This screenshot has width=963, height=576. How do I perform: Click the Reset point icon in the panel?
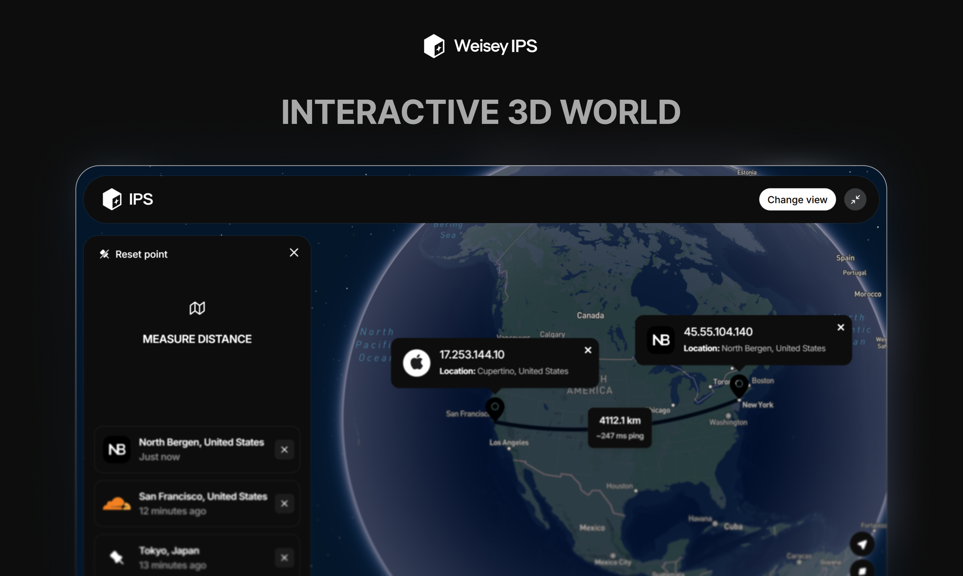(x=104, y=254)
